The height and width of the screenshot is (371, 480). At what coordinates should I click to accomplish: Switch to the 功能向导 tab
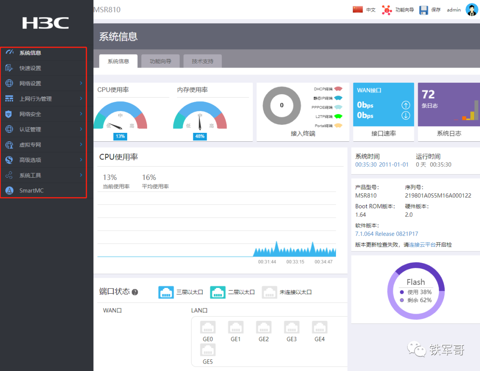[x=160, y=61]
